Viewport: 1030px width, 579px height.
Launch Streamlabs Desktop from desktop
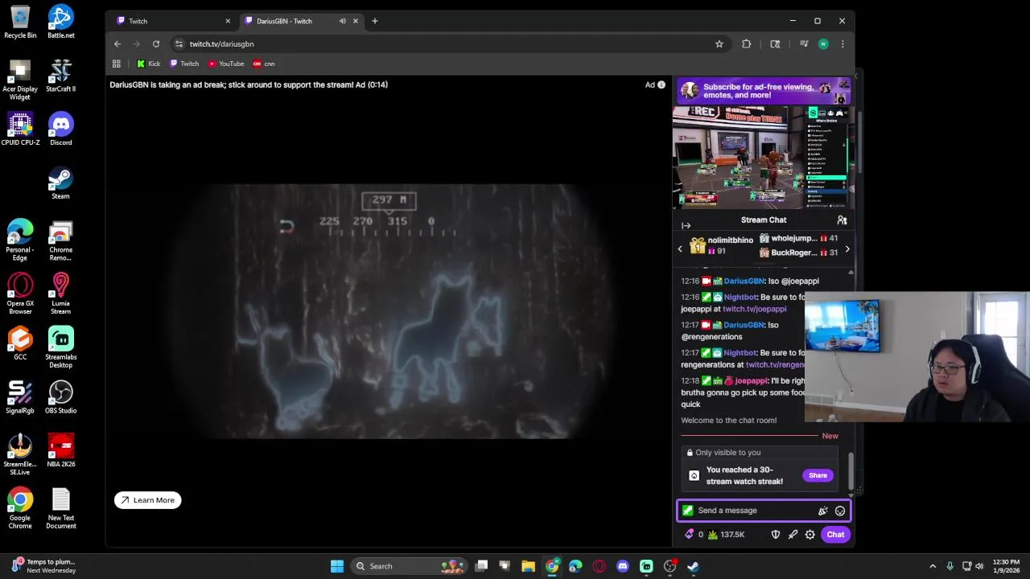click(x=60, y=347)
